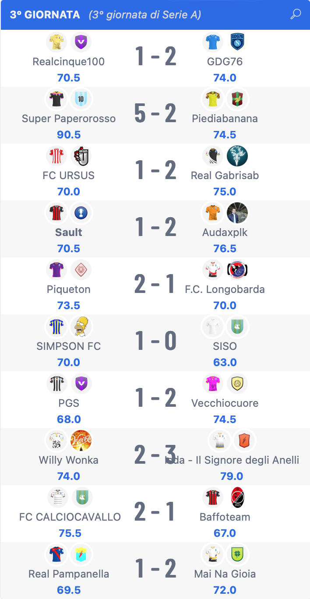Click the GDG76 Napoli-style crest
310x599 pixels.
pyautogui.click(x=237, y=42)
